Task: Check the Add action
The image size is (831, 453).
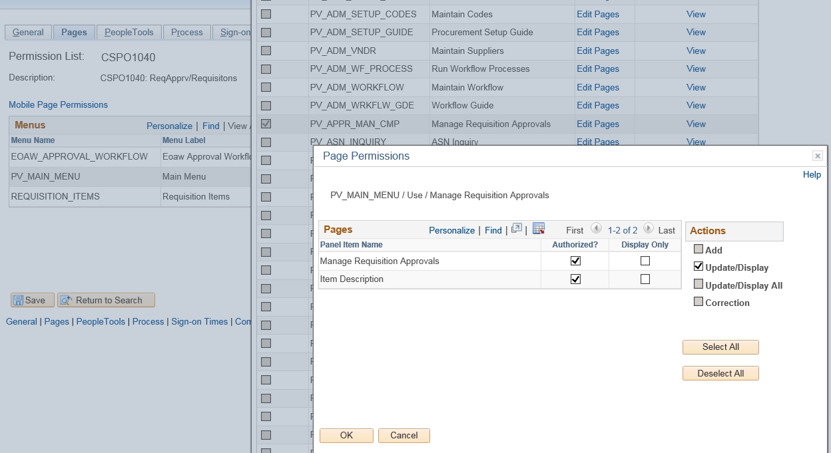Action: click(x=698, y=249)
